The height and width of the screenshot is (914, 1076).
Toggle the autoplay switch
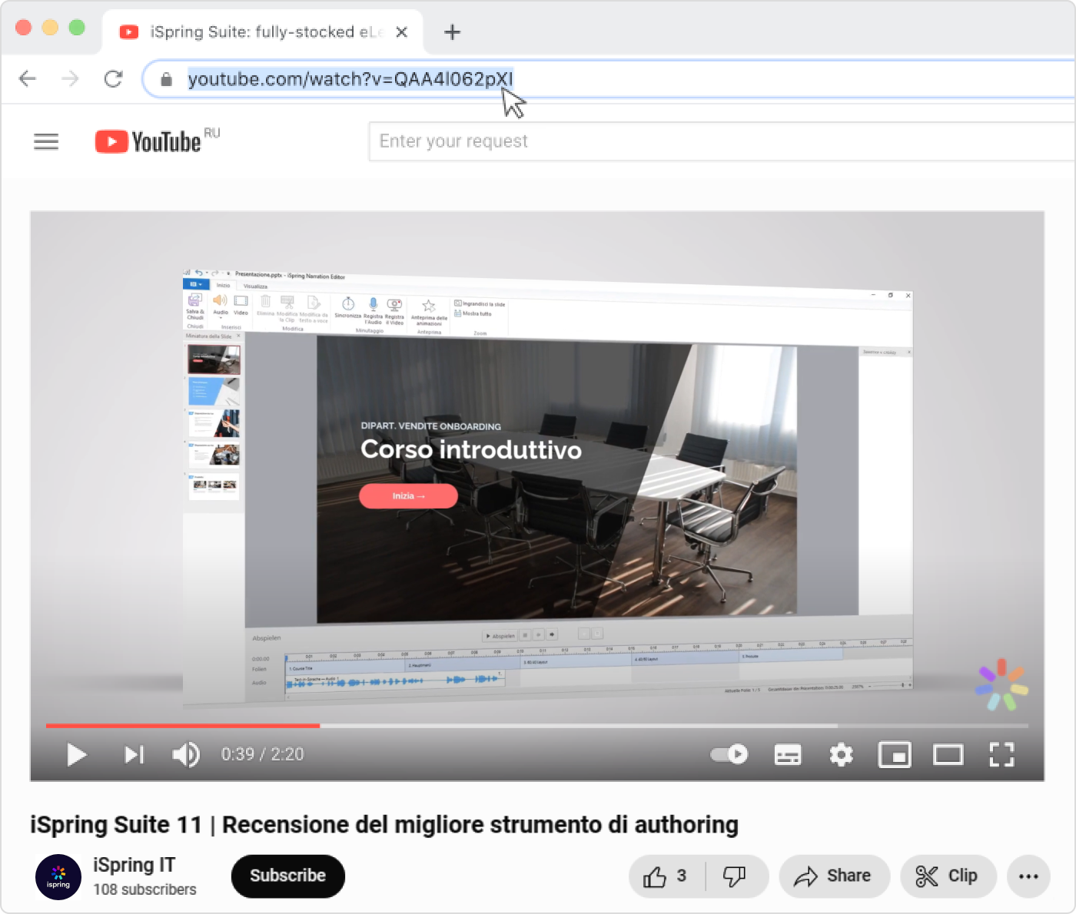point(729,754)
